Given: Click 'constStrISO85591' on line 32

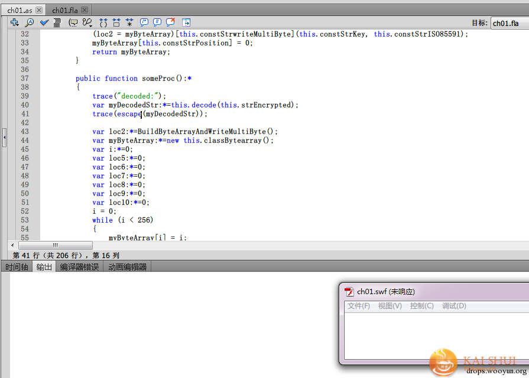Looking at the screenshot, I should pos(427,34).
